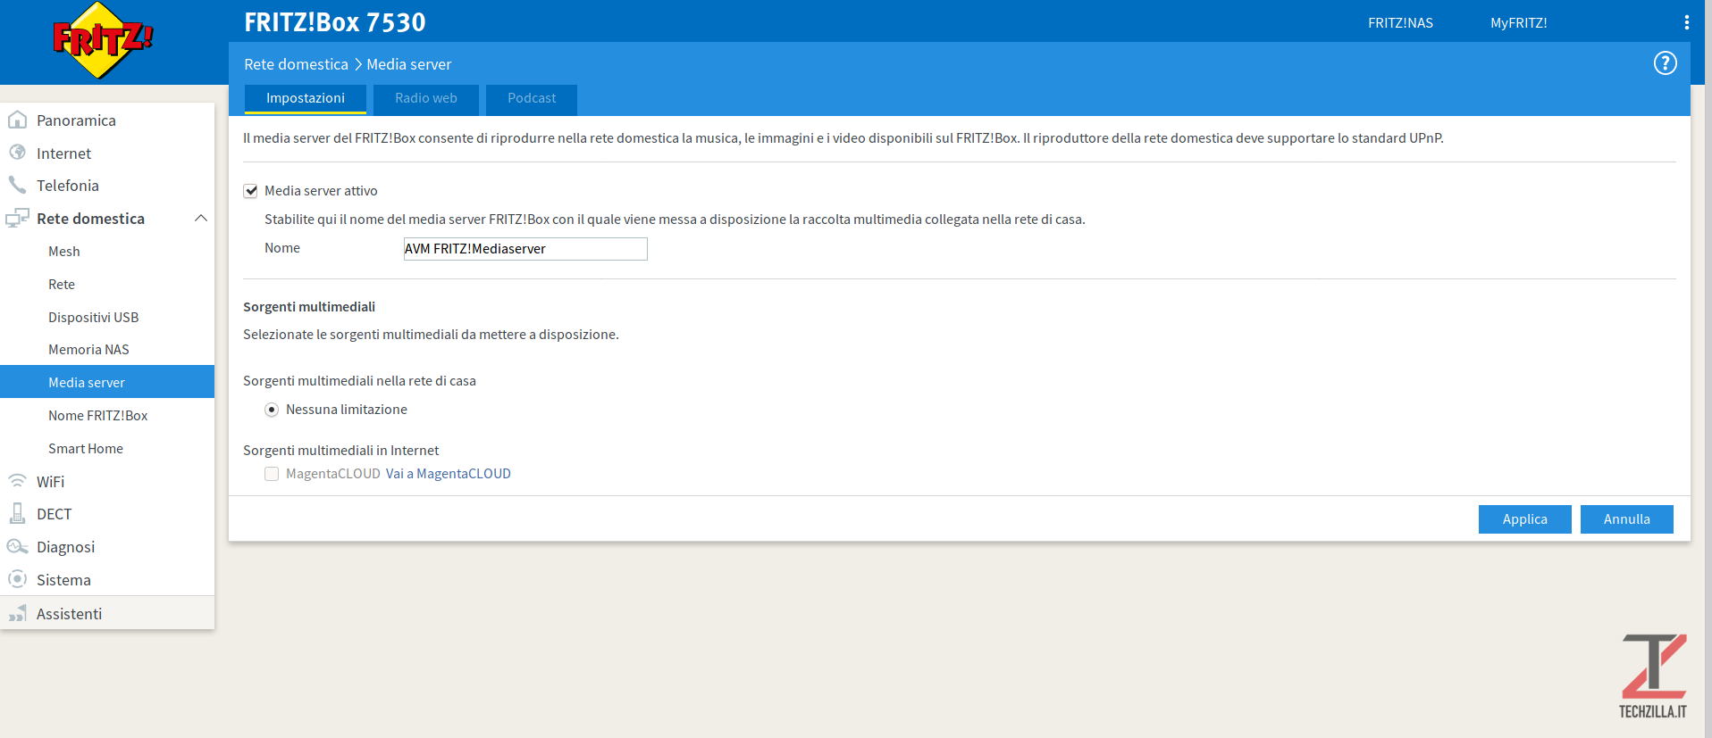Open the Internet menu entry

tap(63, 153)
